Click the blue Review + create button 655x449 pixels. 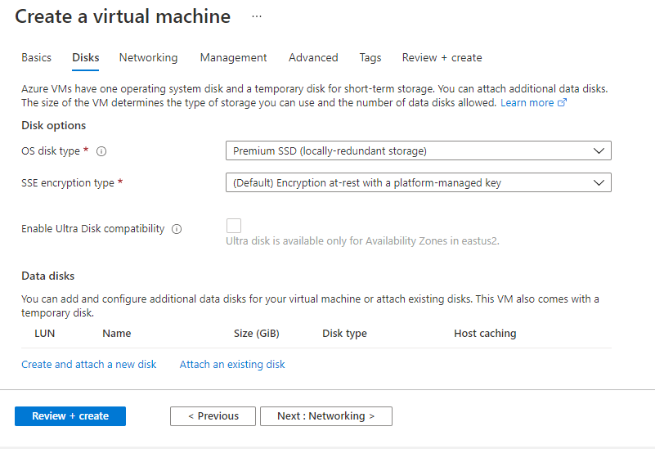click(70, 416)
